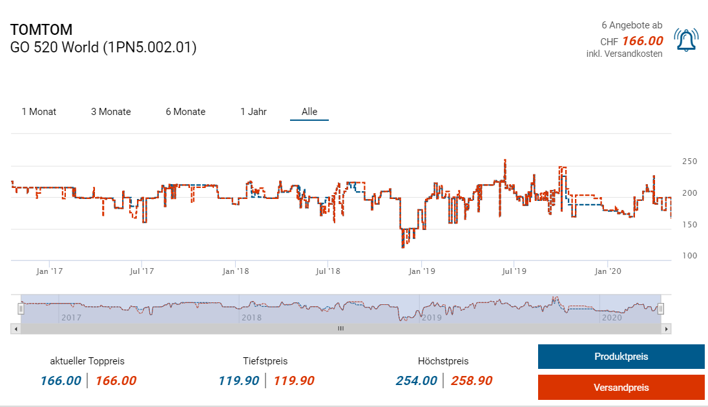Click the scrollbar left arrow

point(16,329)
